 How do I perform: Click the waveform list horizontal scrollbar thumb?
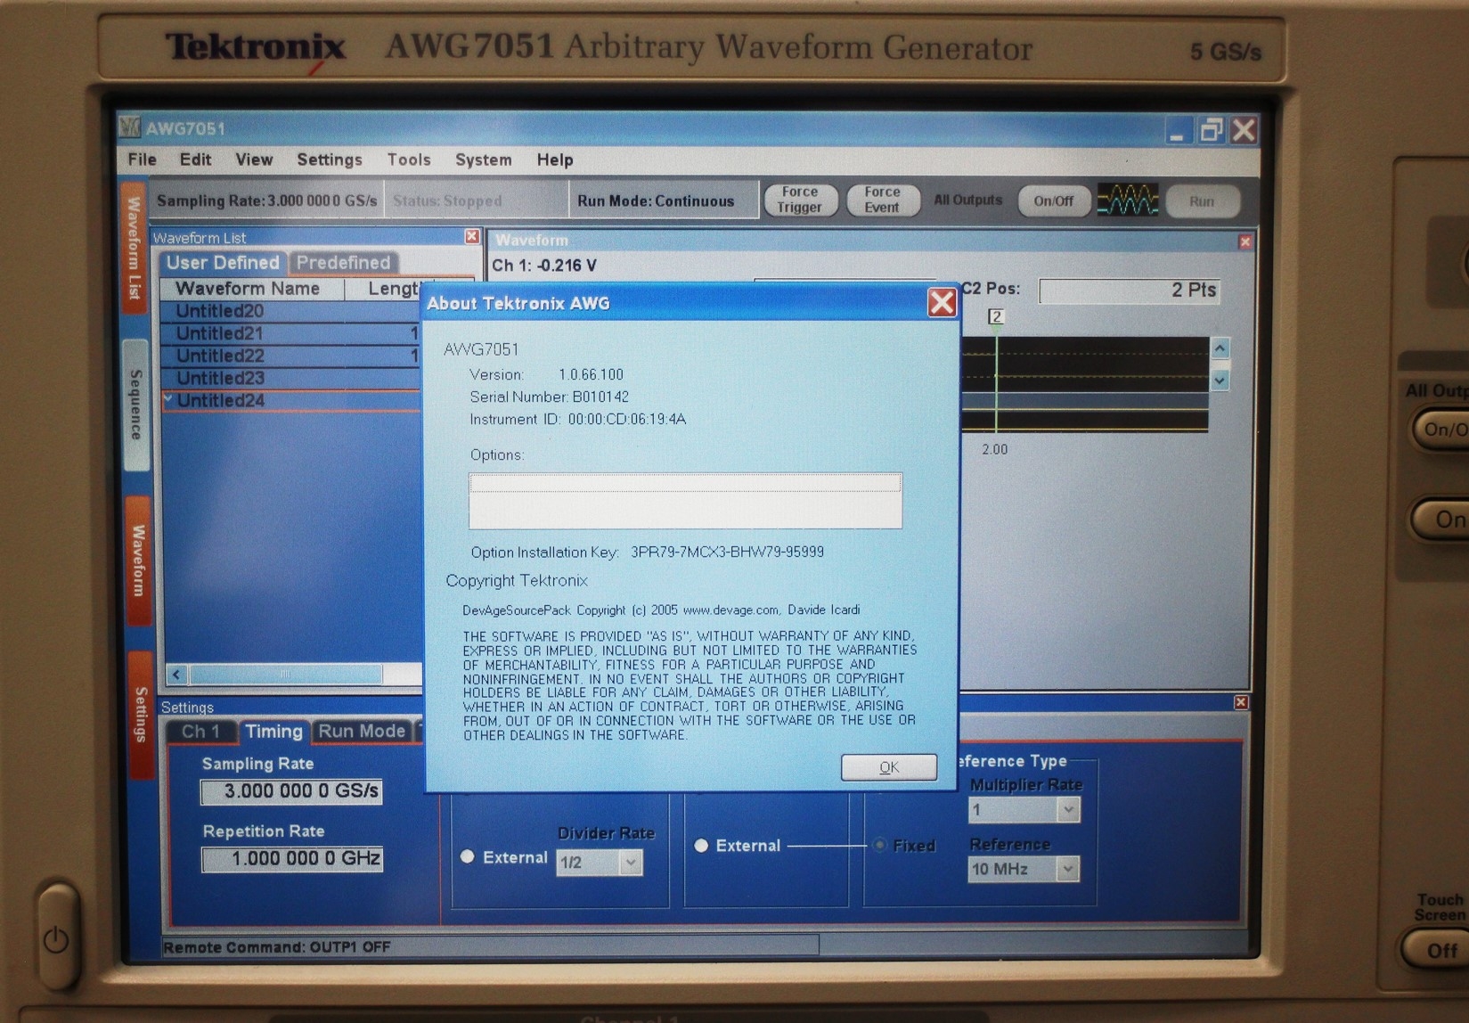coord(285,675)
